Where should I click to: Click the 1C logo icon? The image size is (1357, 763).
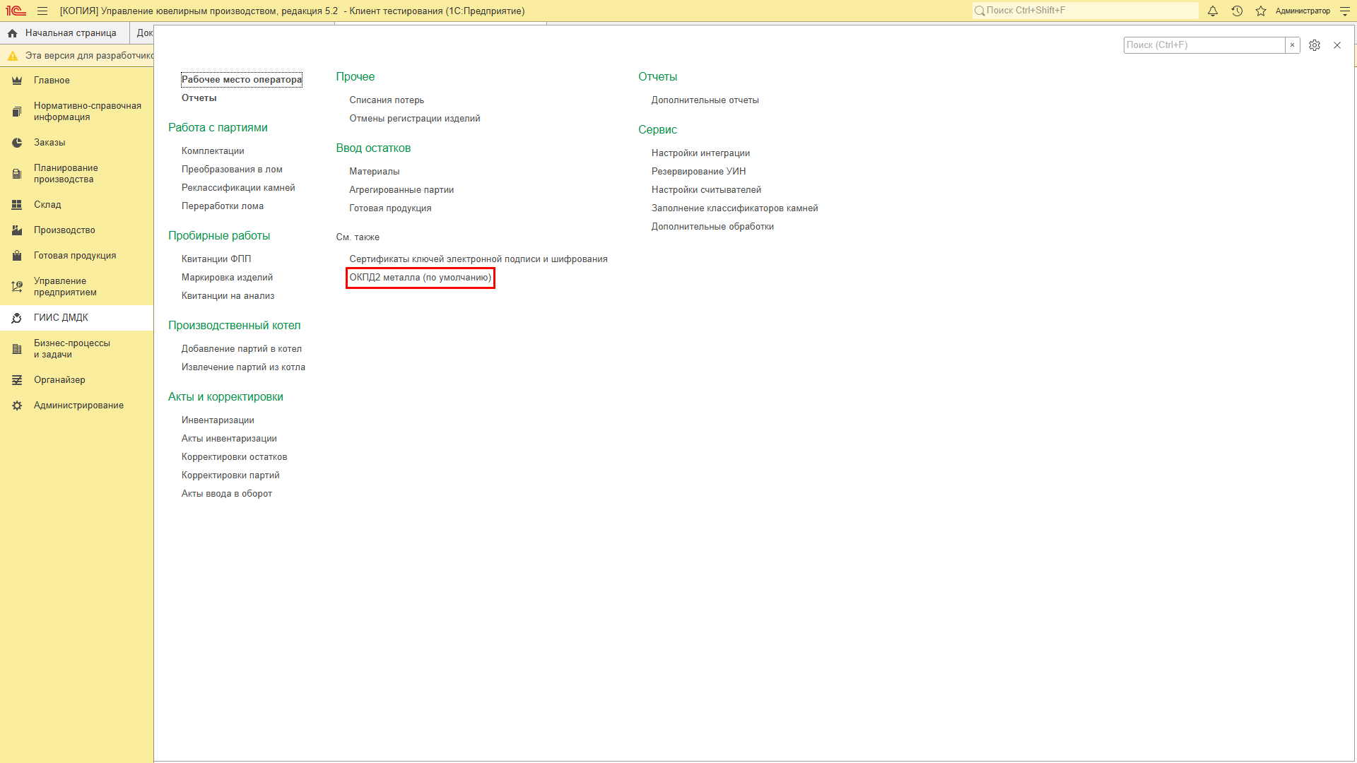point(16,11)
